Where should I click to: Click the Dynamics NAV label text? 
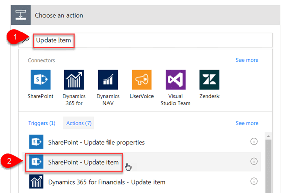pos(108,100)
